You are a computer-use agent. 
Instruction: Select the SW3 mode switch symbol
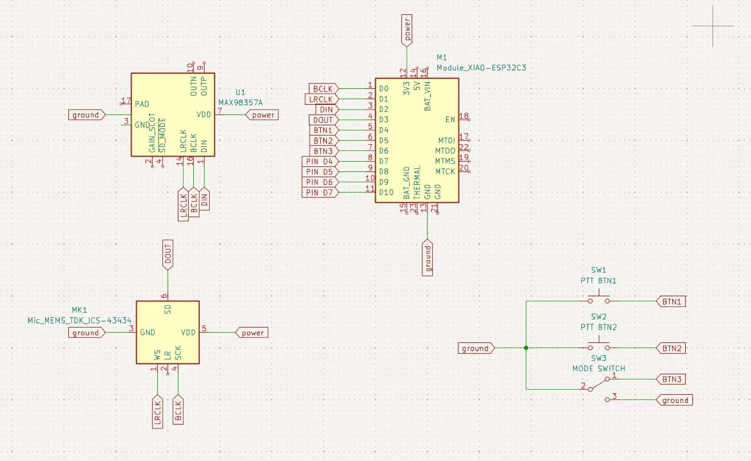coord(599,384)
